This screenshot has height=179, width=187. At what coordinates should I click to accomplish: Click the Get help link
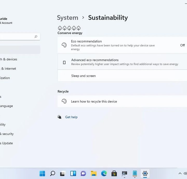71,117
